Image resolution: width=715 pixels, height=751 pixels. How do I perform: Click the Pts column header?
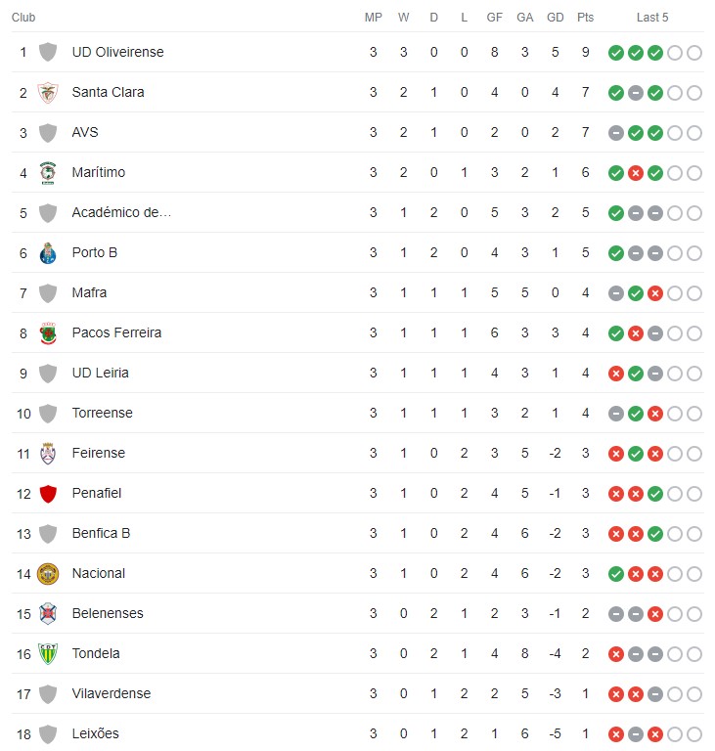(x=585, y=18)
